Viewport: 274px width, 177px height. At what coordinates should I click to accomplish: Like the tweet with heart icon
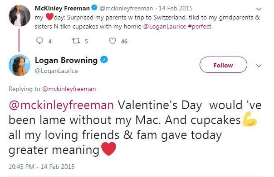(x=113, y=41)
